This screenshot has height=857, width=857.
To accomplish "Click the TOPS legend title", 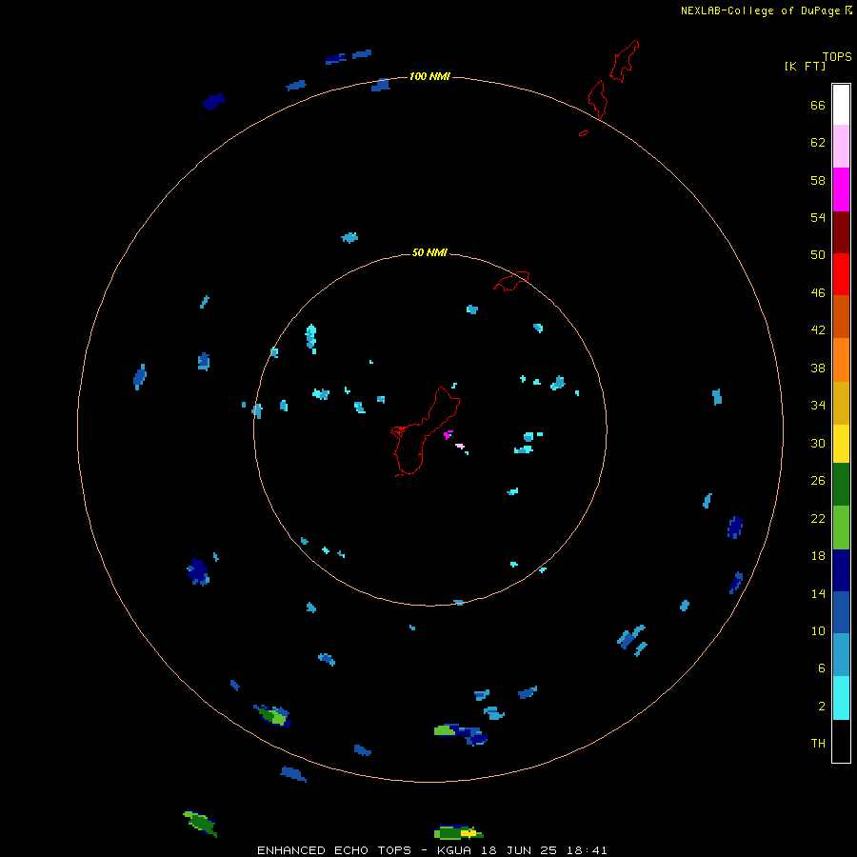I will coord(837,57).
